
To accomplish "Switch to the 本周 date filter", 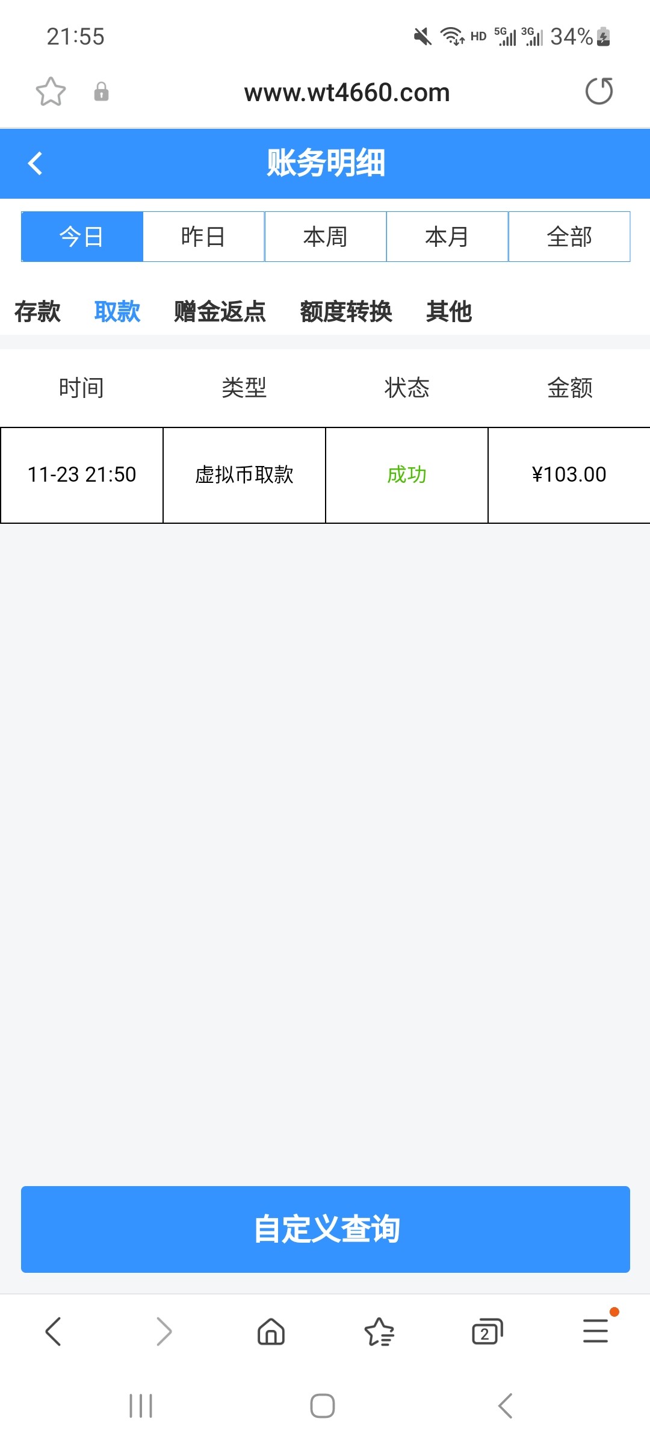I will tap(326, 237).
